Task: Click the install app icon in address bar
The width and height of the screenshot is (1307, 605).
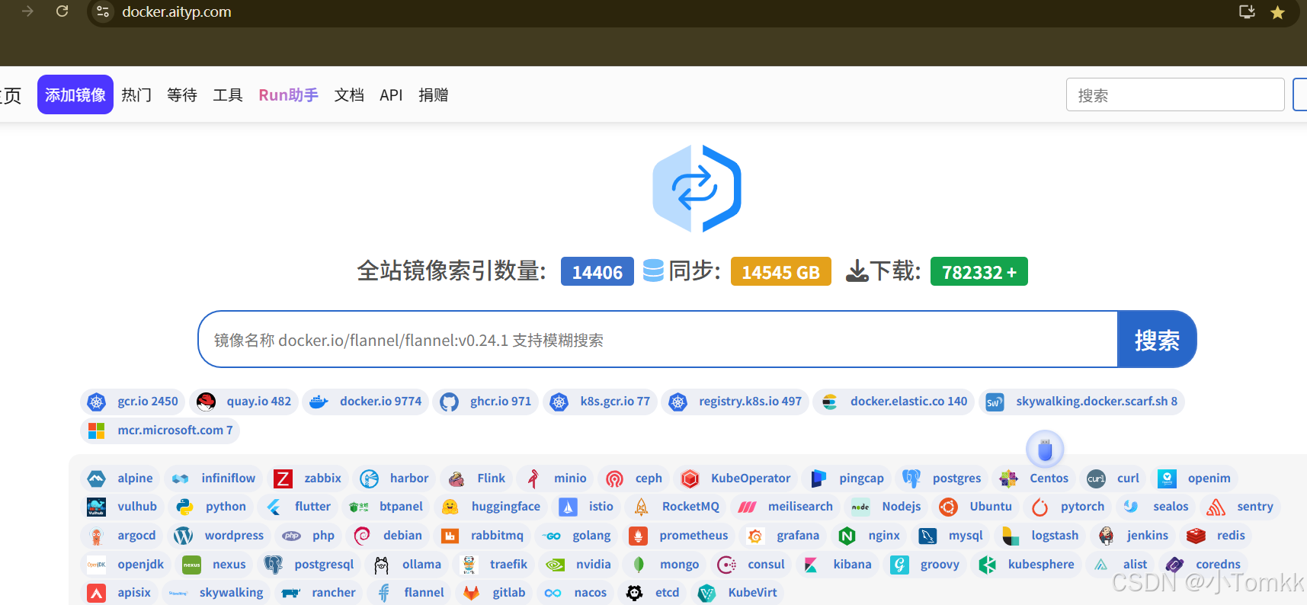Action: [x=1247, y=11]
